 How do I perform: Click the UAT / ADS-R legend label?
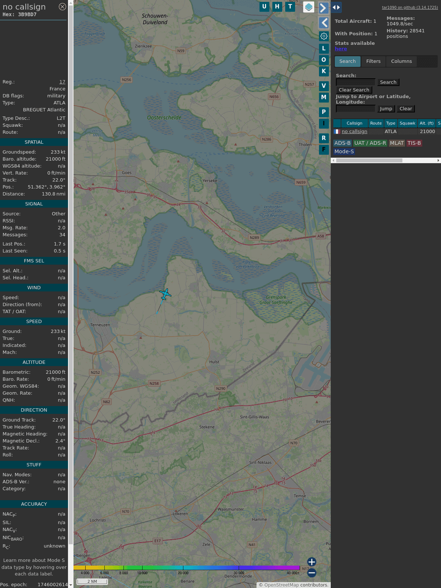pos(370,143)
